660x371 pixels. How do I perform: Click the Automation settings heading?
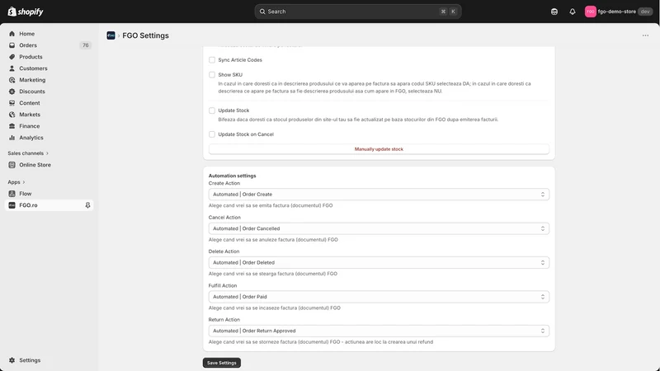click(233, 176)
